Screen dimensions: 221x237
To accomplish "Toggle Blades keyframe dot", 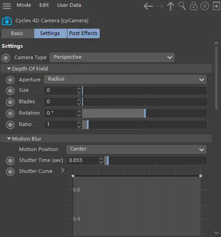I will click(10, 102).
